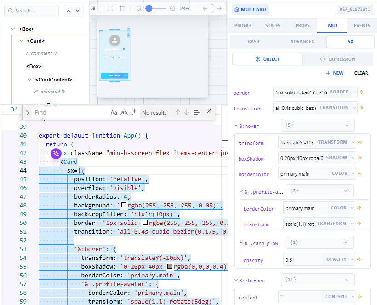This screenshot has height=305, width=377.
Task: Select the SX sub-tab
Action: tap(350, 41)
